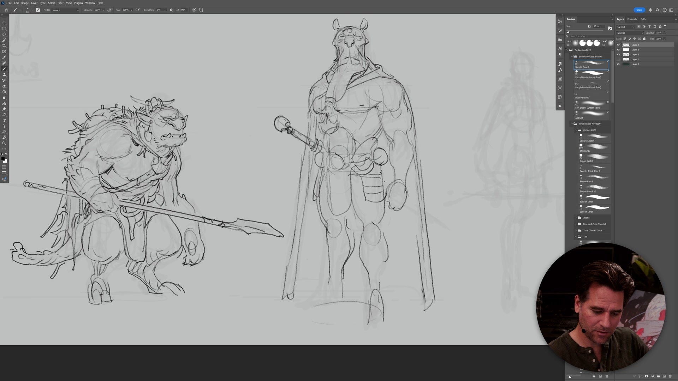678x381 pixels.
Task: Select the Move tool
Action: pos(4,23)
